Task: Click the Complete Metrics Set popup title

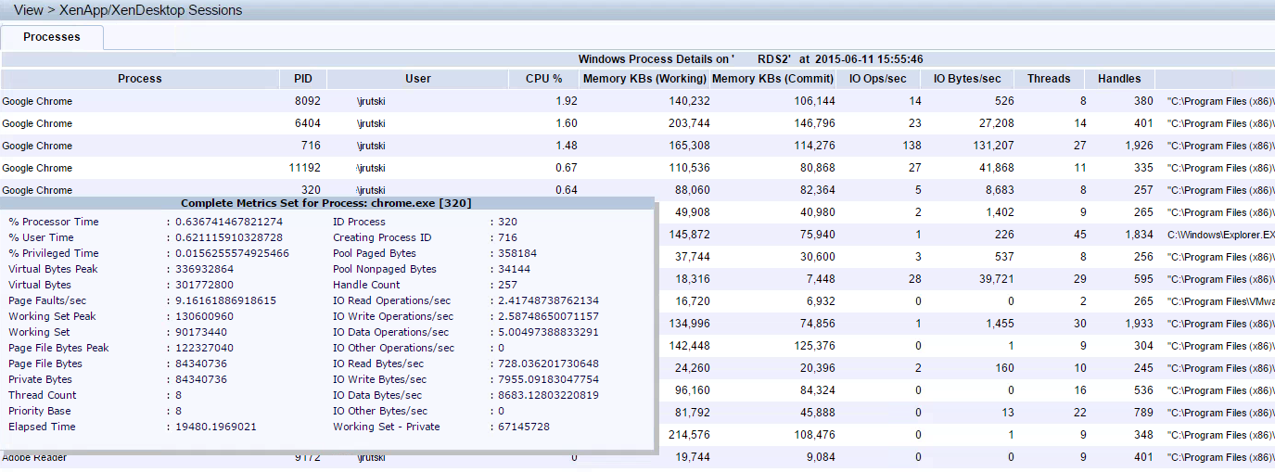Action: [x=327, y=203]
